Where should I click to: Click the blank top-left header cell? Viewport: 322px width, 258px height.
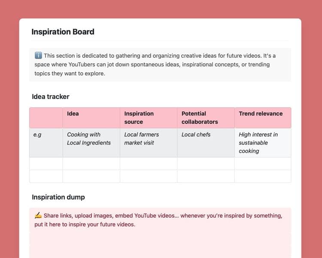(46, 118)
